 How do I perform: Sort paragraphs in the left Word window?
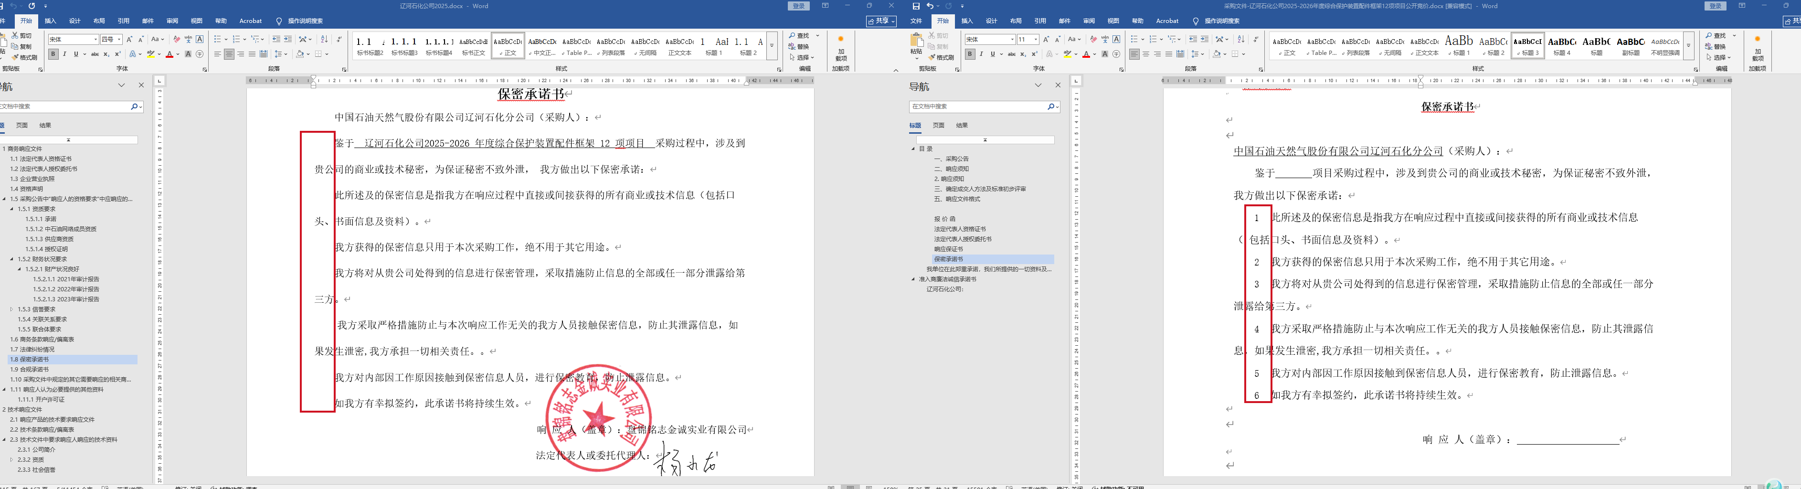tap(324, 39)
